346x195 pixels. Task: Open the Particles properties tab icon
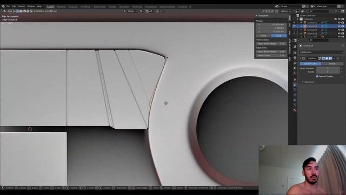295,90
